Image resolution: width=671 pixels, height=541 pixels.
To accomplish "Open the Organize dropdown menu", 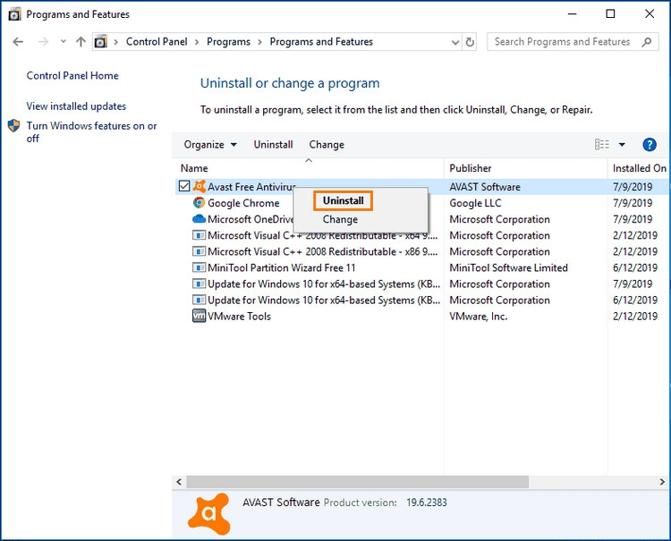I will click(x=210, y=145).
